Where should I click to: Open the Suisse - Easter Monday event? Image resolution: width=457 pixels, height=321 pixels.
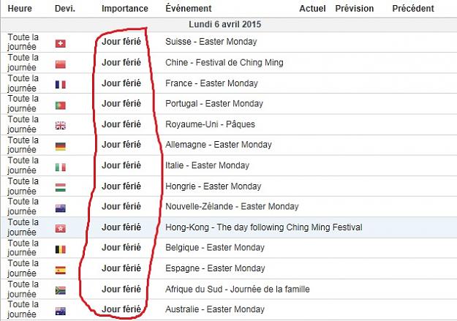[211, 42]
